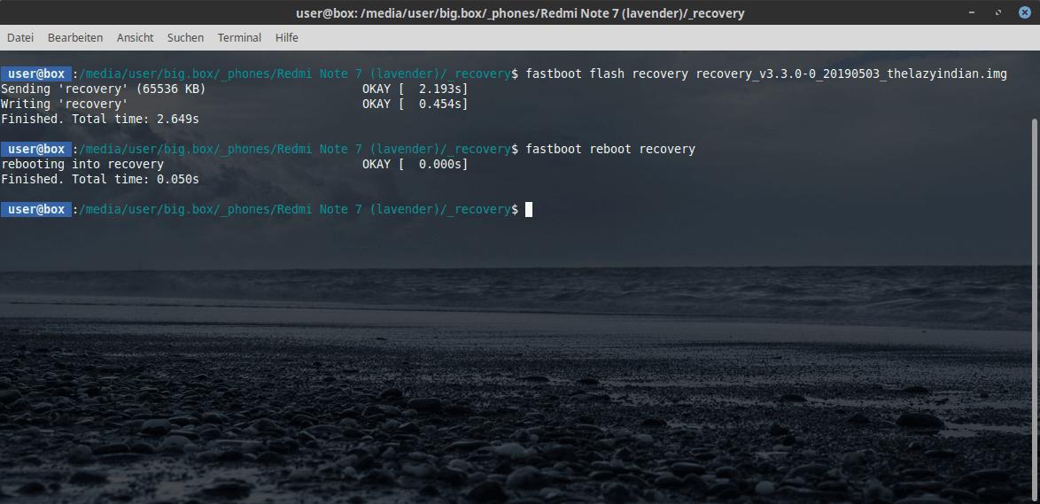Open the Hilfe menu
This screenshot has width=1040, height=504.
tap(286, 38)
